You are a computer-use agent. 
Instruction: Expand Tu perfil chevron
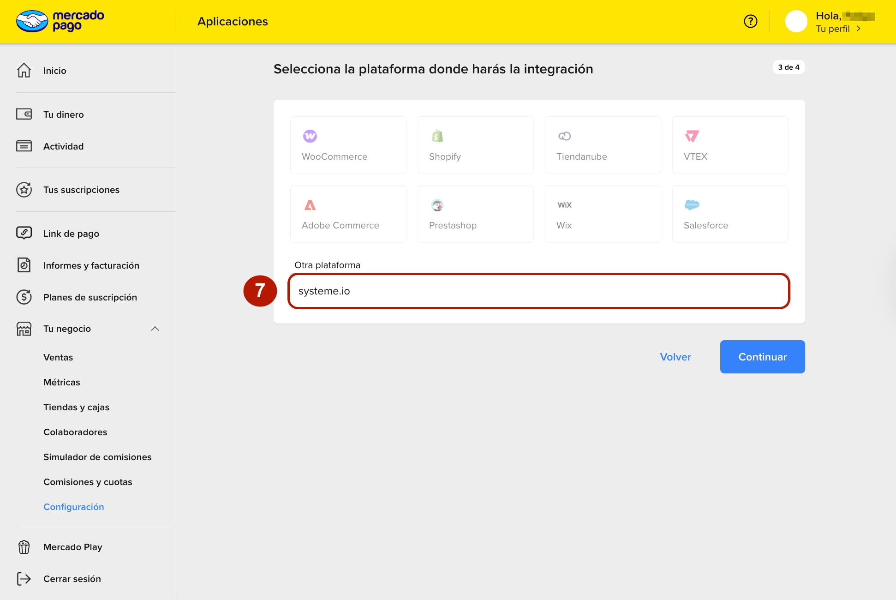[858, 29]
